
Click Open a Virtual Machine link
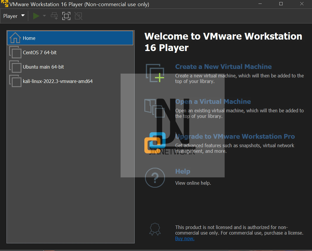(213, 101)
